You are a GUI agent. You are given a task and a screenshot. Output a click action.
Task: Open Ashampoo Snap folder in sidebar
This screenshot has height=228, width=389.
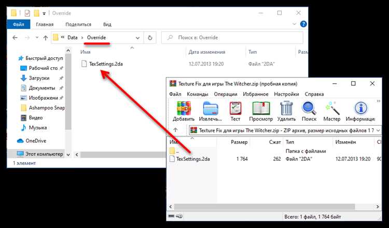click(x=43, y=108)
